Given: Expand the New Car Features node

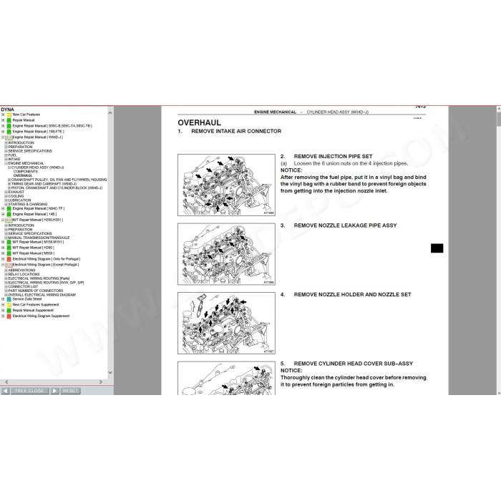Looking at the screenshot, I should (x=3, y=115).
